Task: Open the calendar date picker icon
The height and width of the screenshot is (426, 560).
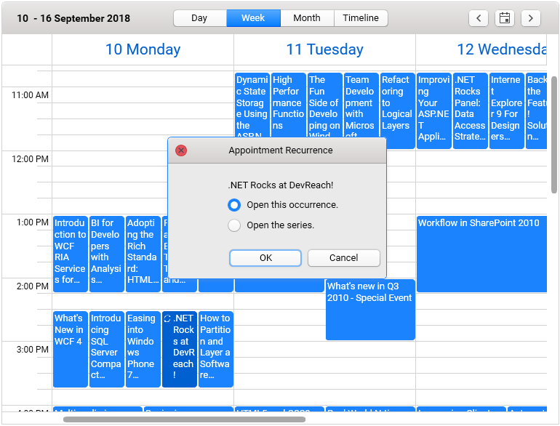Action: pyautogui.click(x=505, y=18)
